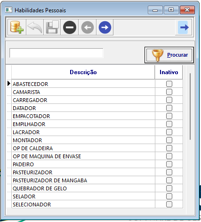Focus the search text input field
Viewport: 201px width, 222px height.
coord(56,53)
